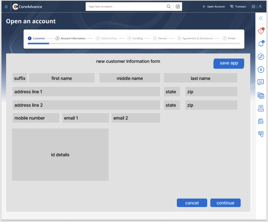Click the address line 2 field
Image resolution: width=268 pixels, height=222 pixels.
86,105
